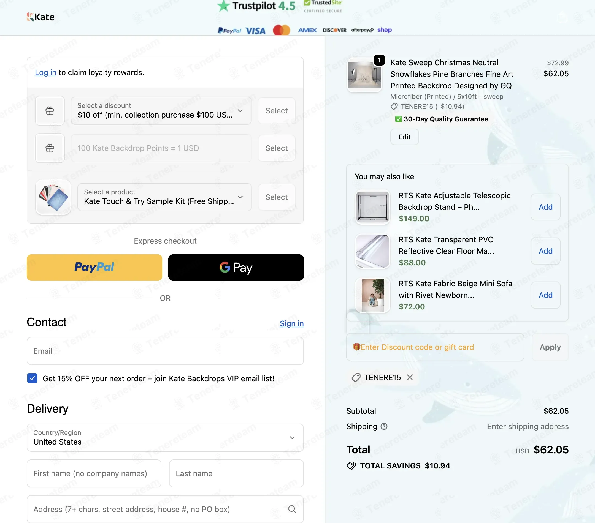The width and height of the screenshot is (595, 523).
Task: Click the Total Savings tag icon
Action: click(351, 466)
